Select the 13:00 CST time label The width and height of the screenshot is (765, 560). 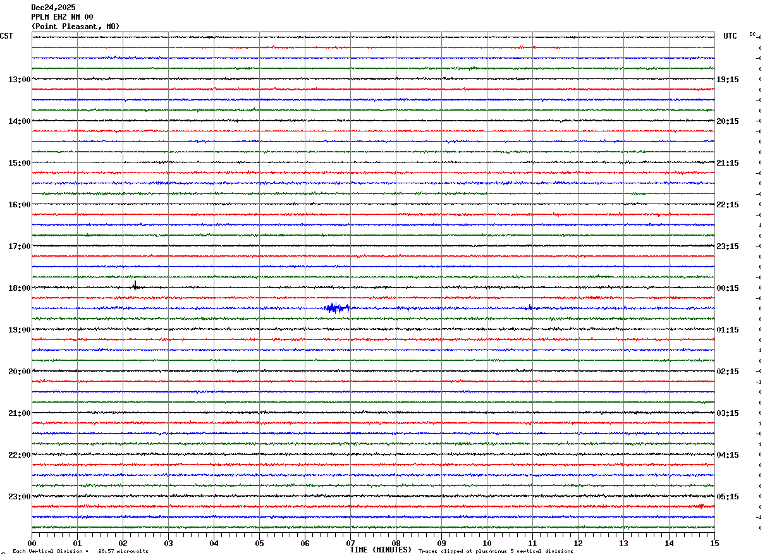click(x=19, y=80)
